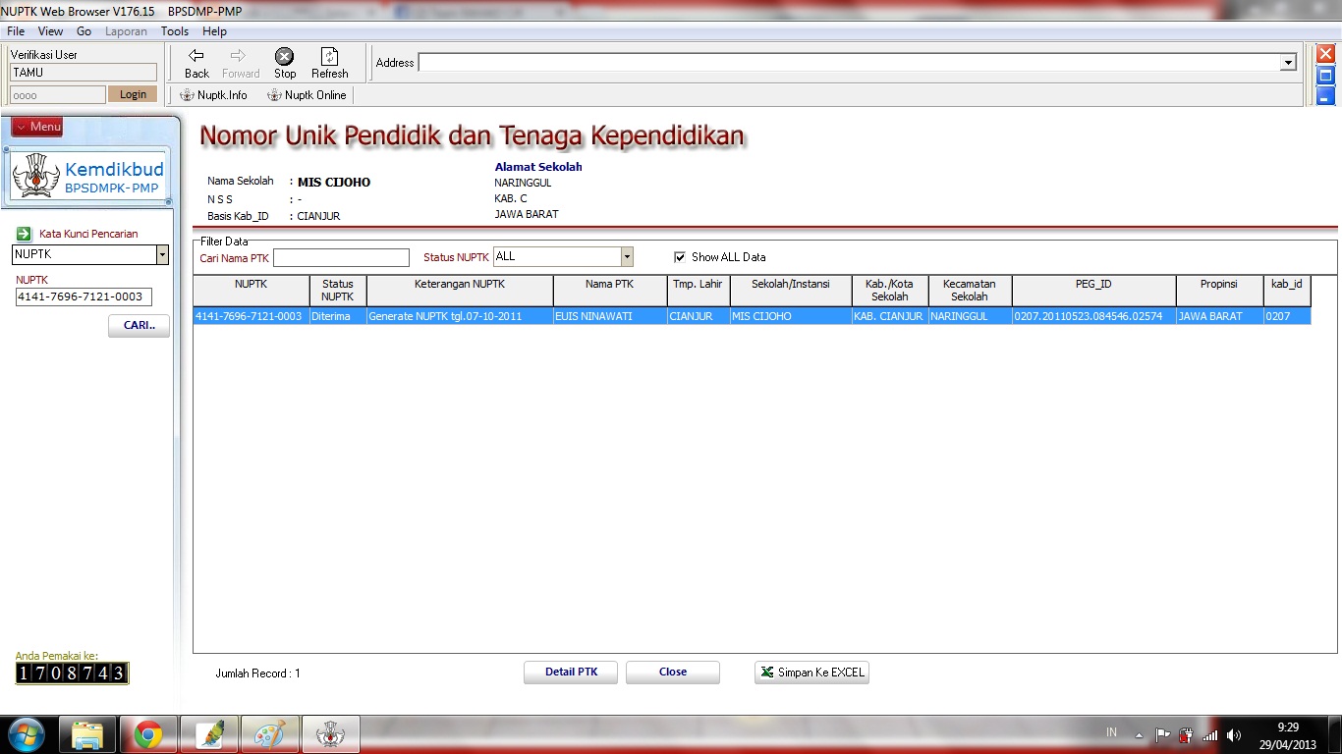
Task: Select the MIS CIJOHO cell in the table
Action: tap(791, 316)
